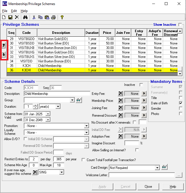Tick No Discount after X renewals checkbox
Viewport: 186px width, 193px height.
point(135,122)
